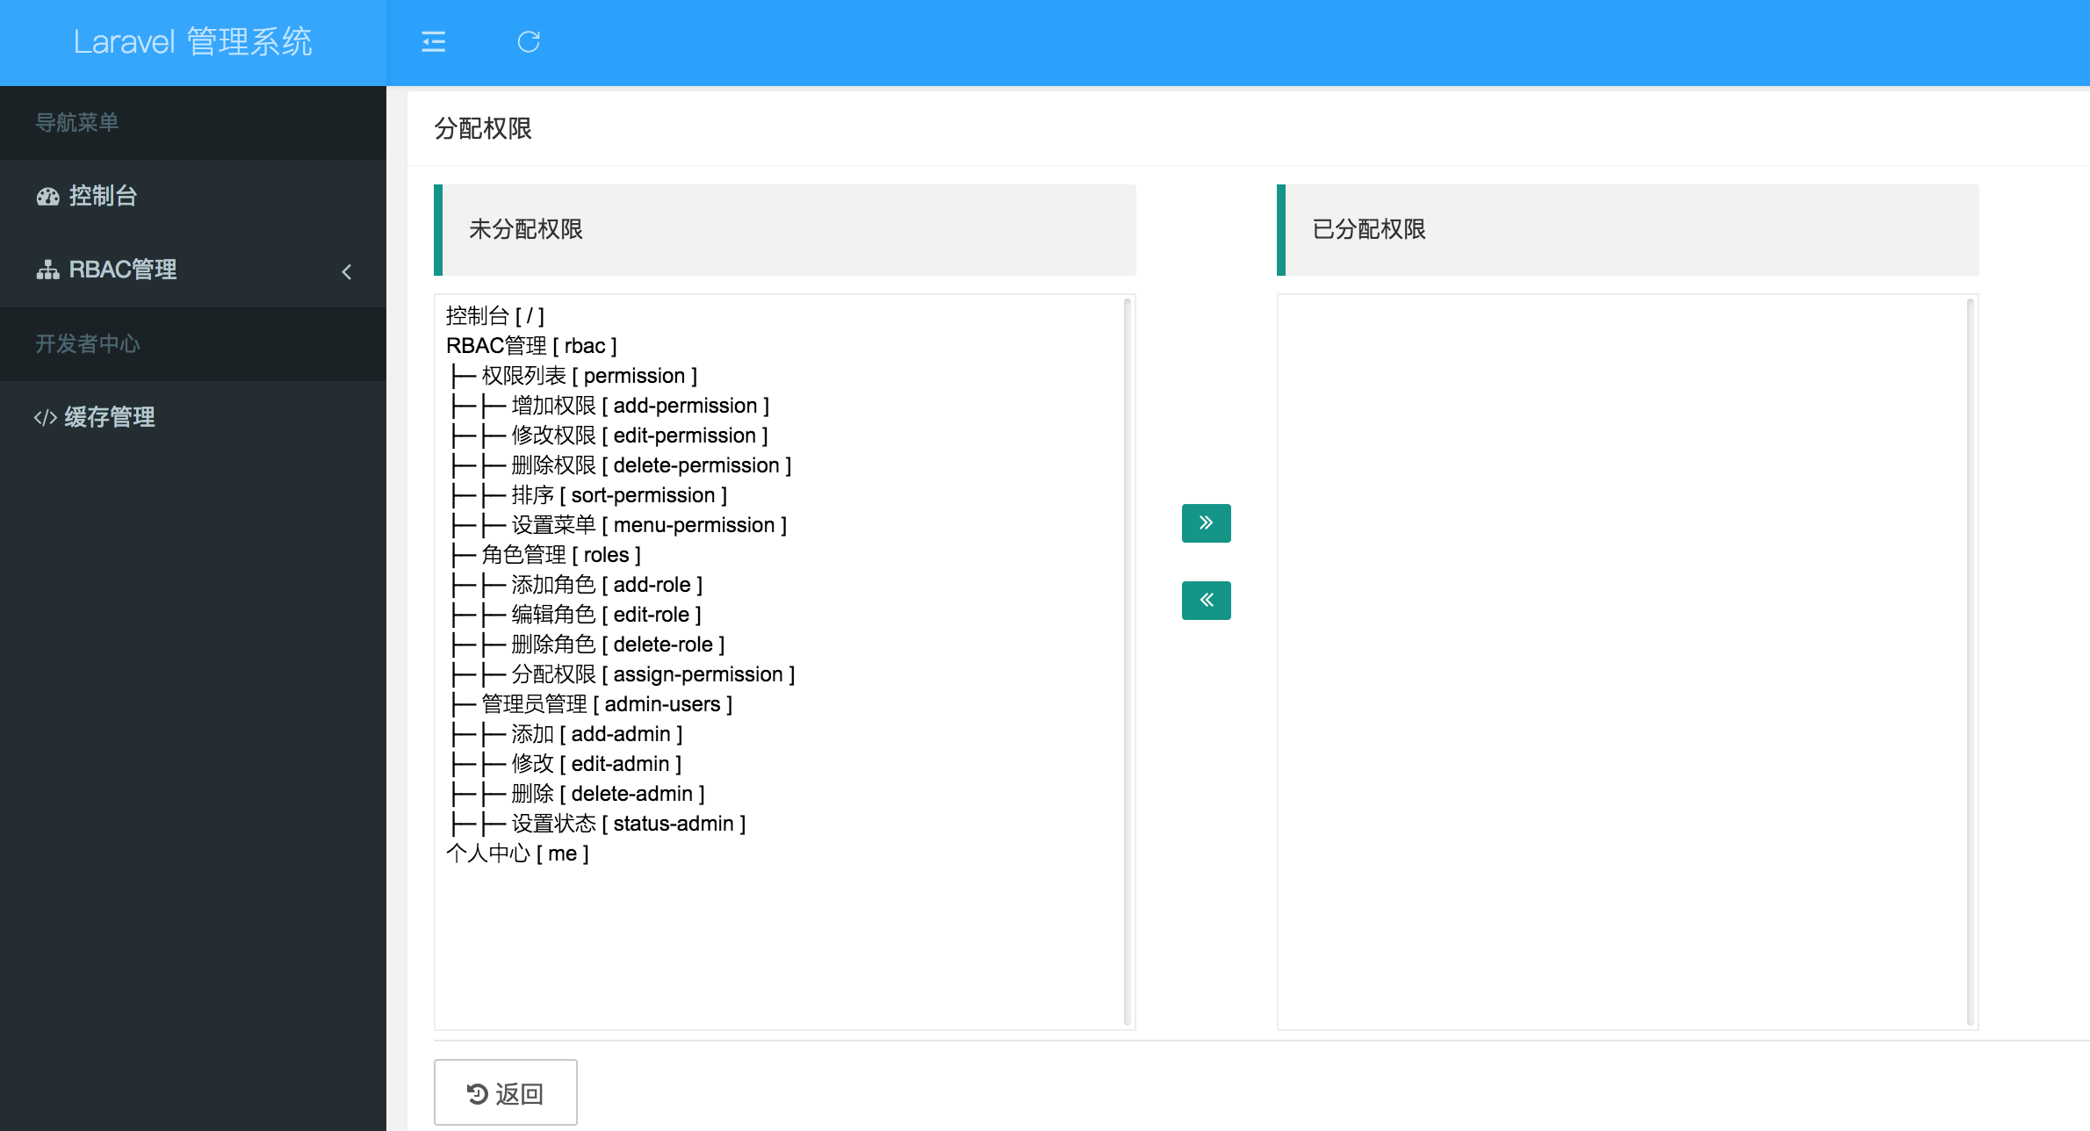Click the code icon beside 缓存管理

tap(46, 418)
